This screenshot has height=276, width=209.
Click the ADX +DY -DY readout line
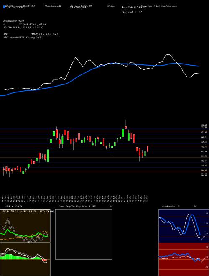point(28,212)
